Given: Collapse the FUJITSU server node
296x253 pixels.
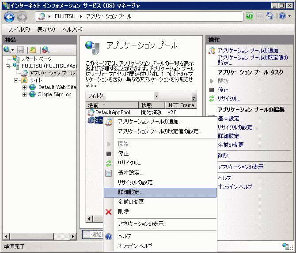Looking at the screenshot, I should pos(8,66).
